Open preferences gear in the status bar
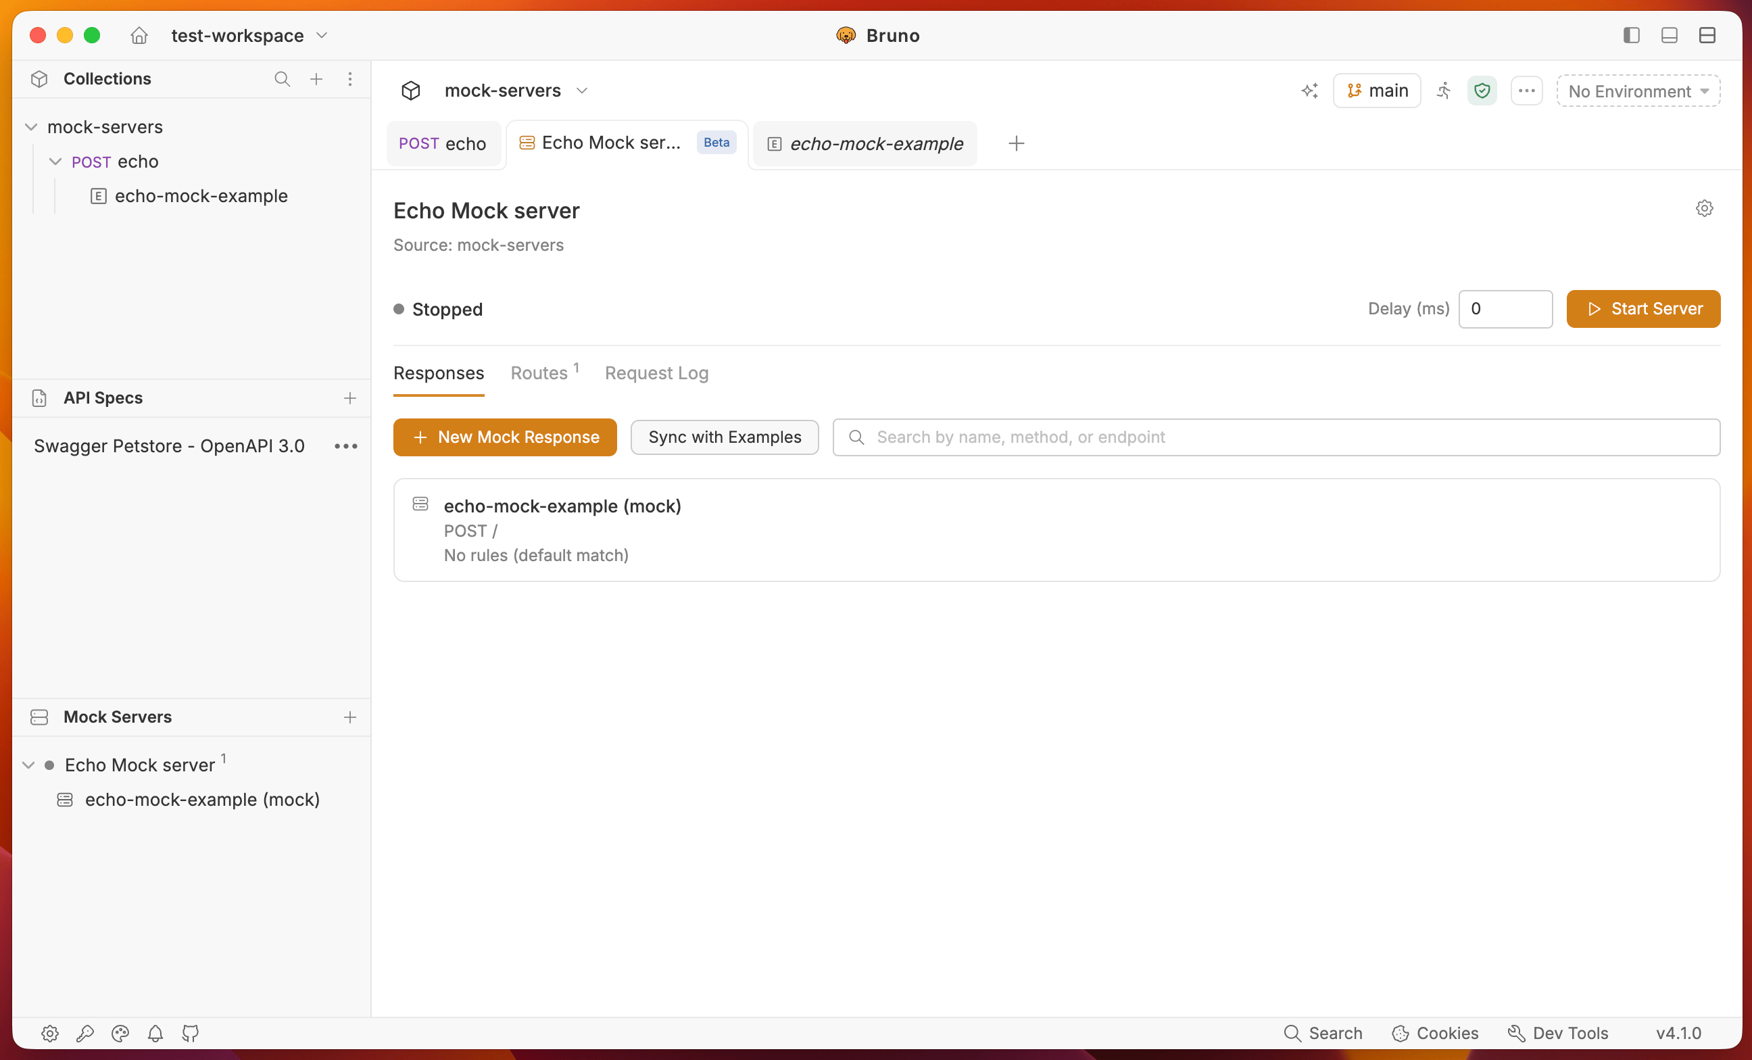 pyautogui.click(x=50, y=1034)
